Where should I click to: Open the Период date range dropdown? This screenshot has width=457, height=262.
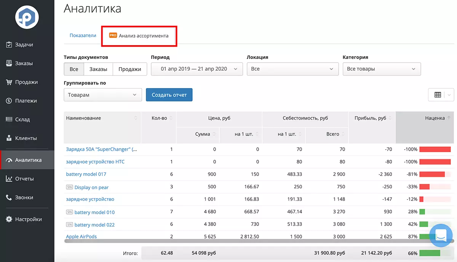pos(197,69)
